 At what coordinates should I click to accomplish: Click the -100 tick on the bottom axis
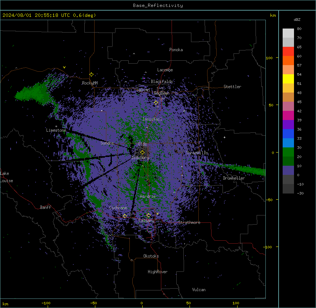tap(46, 303)
